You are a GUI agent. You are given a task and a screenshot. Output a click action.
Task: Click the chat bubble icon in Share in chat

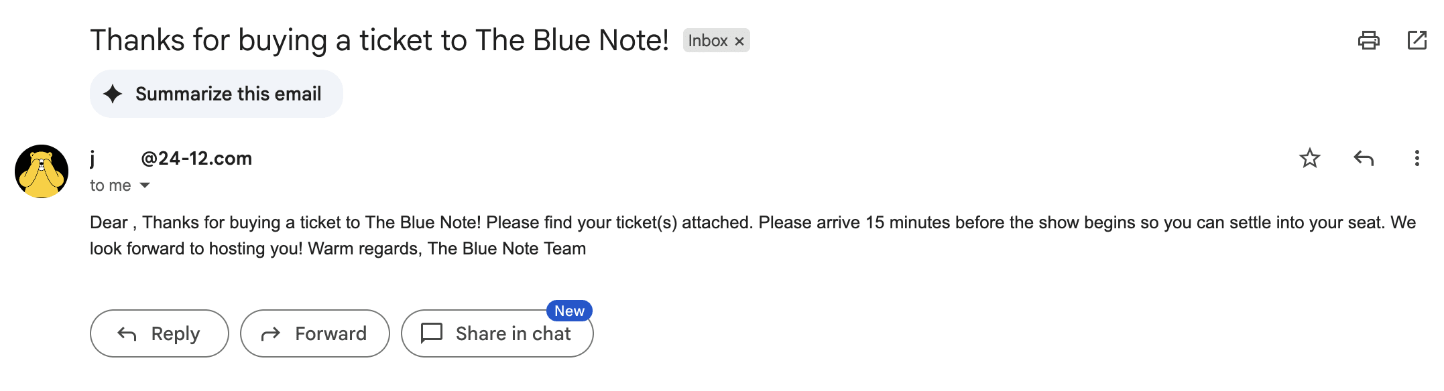tap(432, 333)
